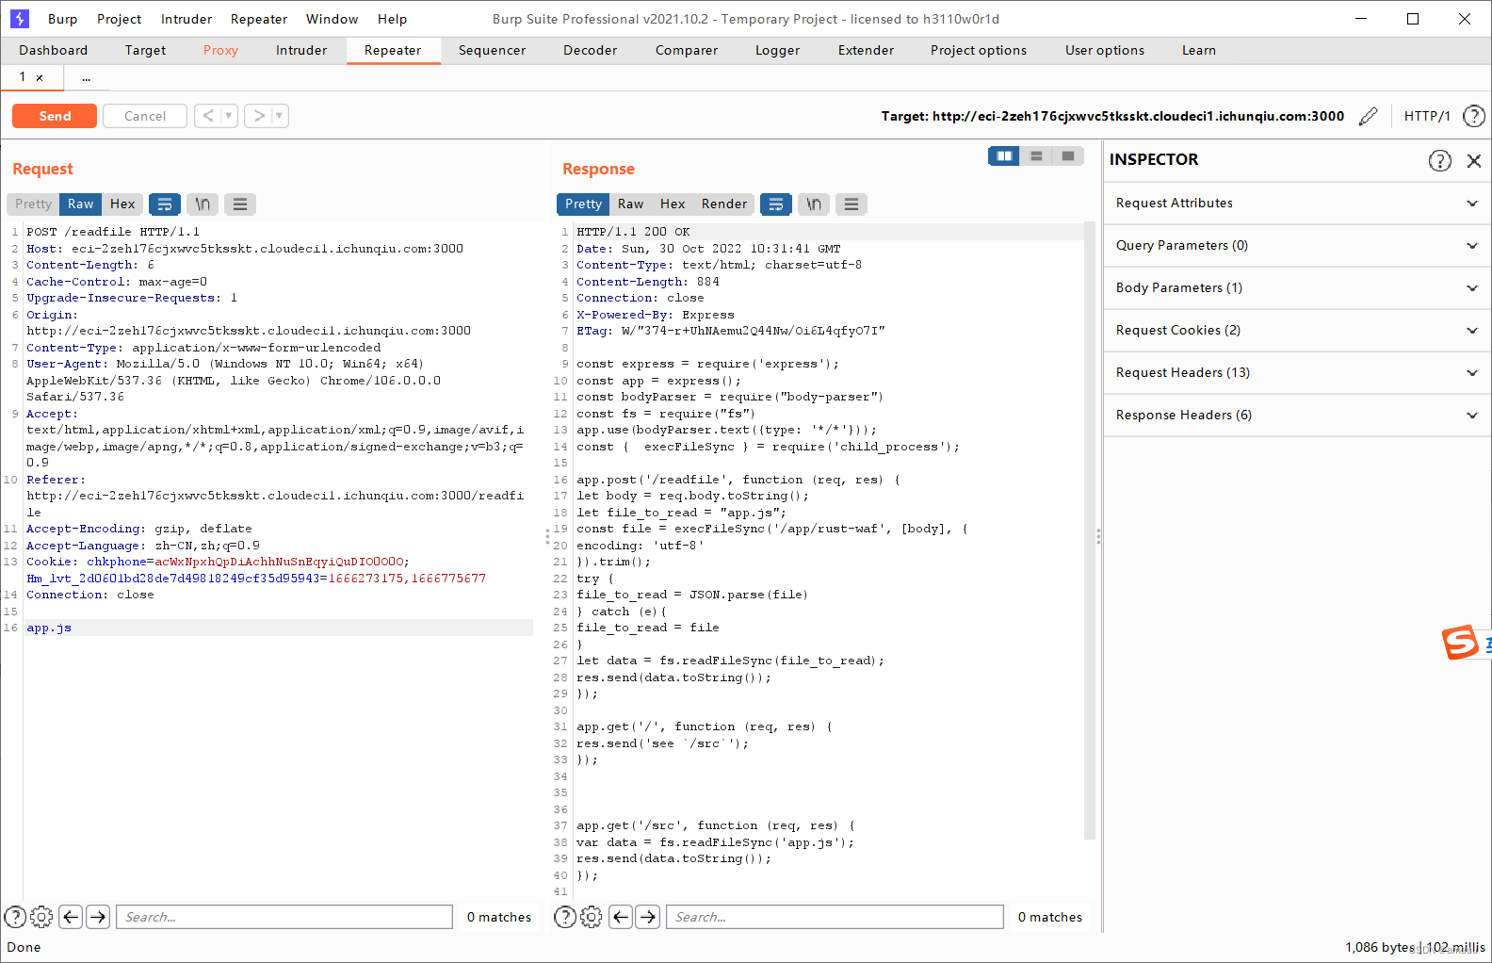The width and height of the screenshot is (1492, 963).
Task: Switch Request view to Hex
Action: (x=122, y=204)
